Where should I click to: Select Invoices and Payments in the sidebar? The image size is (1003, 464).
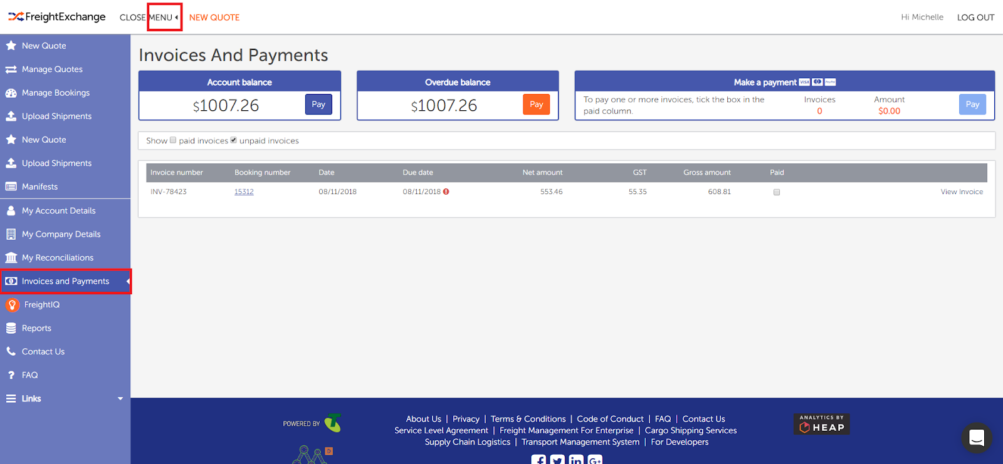click(65, 281)
